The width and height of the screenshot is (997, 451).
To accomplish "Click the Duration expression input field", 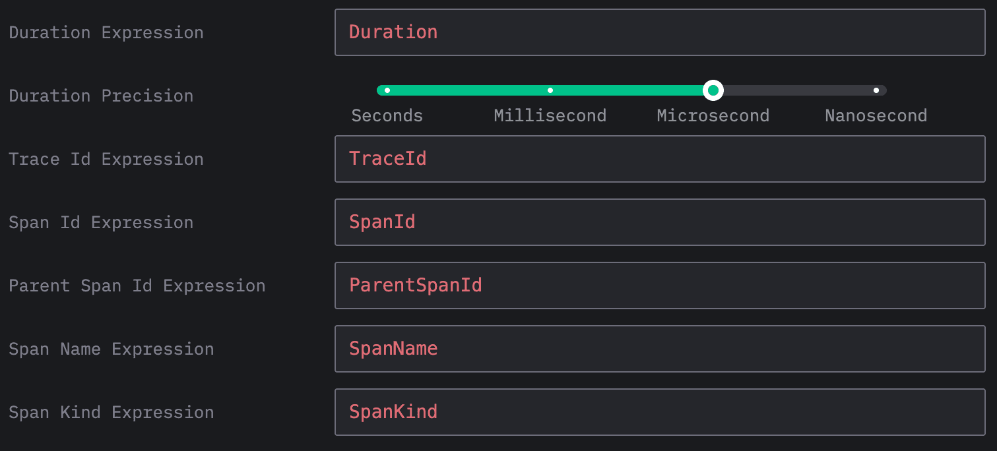I will pyautogui.click(x=660, y=32).
